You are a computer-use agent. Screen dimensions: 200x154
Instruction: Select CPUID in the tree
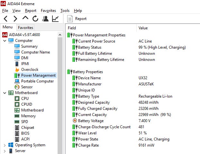click(x=27, y=104)
